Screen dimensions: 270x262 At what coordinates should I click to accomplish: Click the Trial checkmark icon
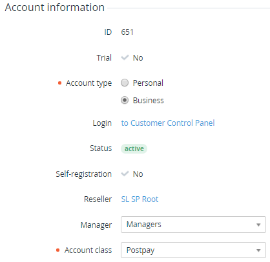125,57
